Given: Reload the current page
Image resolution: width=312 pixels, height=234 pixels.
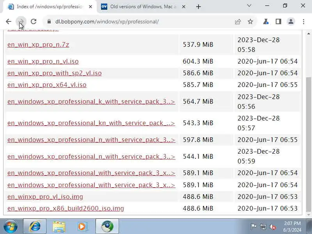Looking at the screenshot, I should pyautogui.click(x=34, y=21).
